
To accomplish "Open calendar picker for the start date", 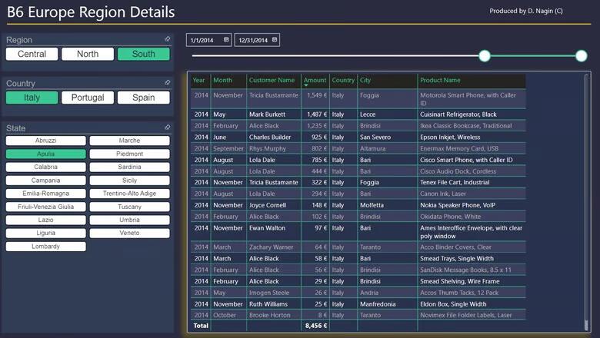I will 226,39.
